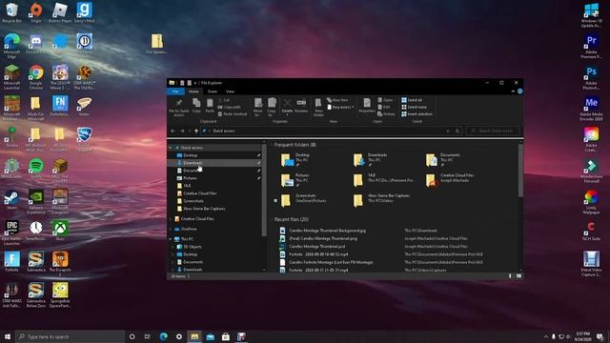Collapse Quick access in navigation pane

[x=171, y=148]
